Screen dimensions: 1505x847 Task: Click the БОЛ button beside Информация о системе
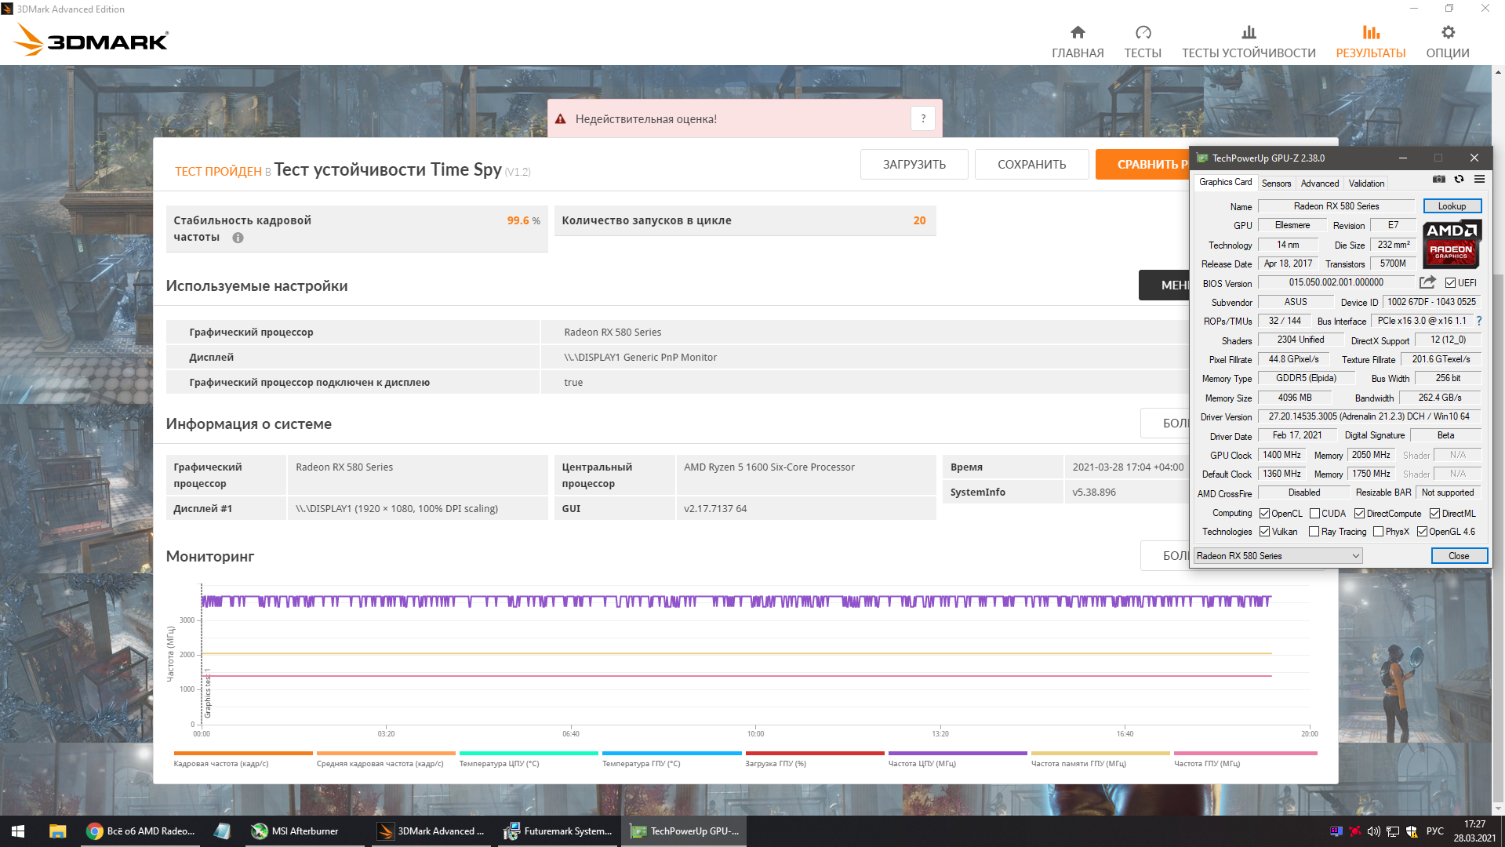(1165, 423)
